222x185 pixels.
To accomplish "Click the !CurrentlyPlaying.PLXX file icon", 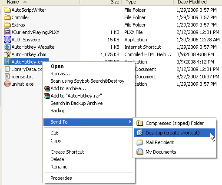I will [7, 32].
